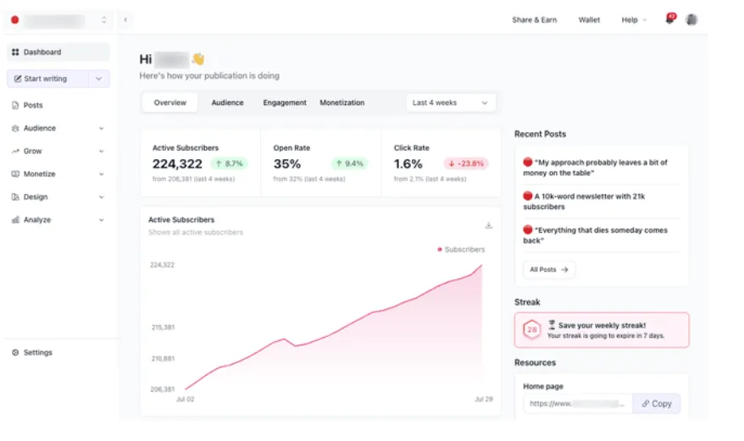Click the red publication logo
Screen dimensions: 744x441
(14, 20)
